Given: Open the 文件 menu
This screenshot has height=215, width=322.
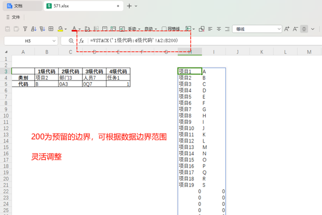Looking at the screenshot, I should coord(16,17).
